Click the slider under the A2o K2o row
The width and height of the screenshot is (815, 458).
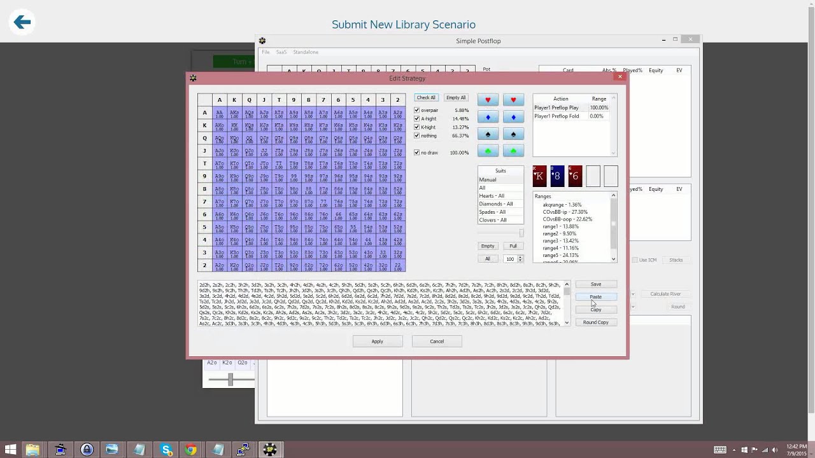pos(230,380)
